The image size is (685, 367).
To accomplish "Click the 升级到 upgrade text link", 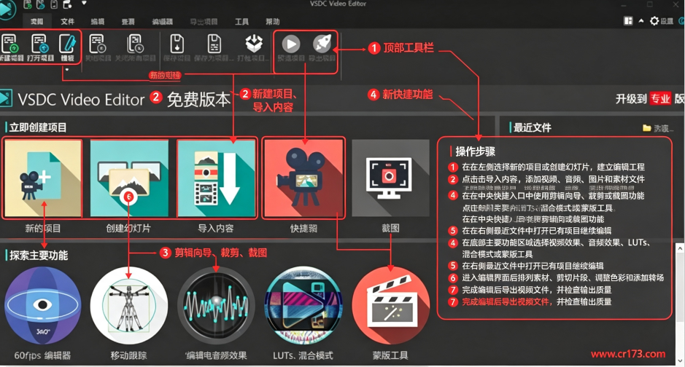I will tap(631, 99).
